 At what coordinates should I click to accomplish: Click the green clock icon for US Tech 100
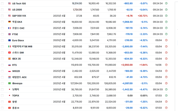click(x=166, y=3)
